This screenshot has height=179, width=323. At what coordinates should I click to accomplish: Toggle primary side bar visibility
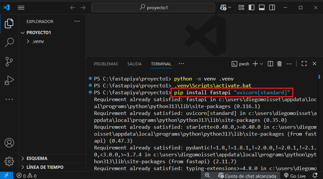(x=251, y=8)
